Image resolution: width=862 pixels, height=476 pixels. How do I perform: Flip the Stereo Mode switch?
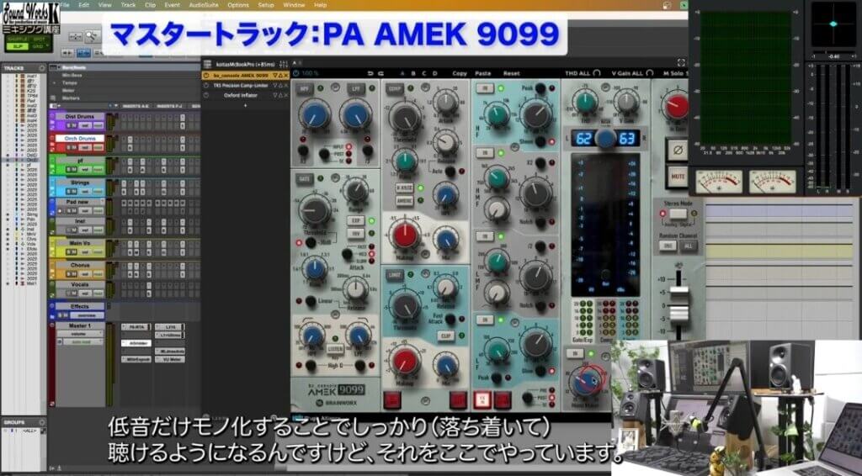pos(678,214)
